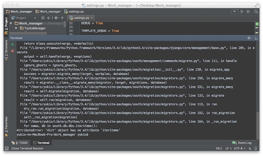
Task: Start debugging with the bug icon
Action: coord(249,11)
